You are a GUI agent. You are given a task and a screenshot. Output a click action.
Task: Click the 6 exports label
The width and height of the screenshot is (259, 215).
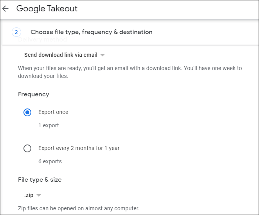point(50,161)
